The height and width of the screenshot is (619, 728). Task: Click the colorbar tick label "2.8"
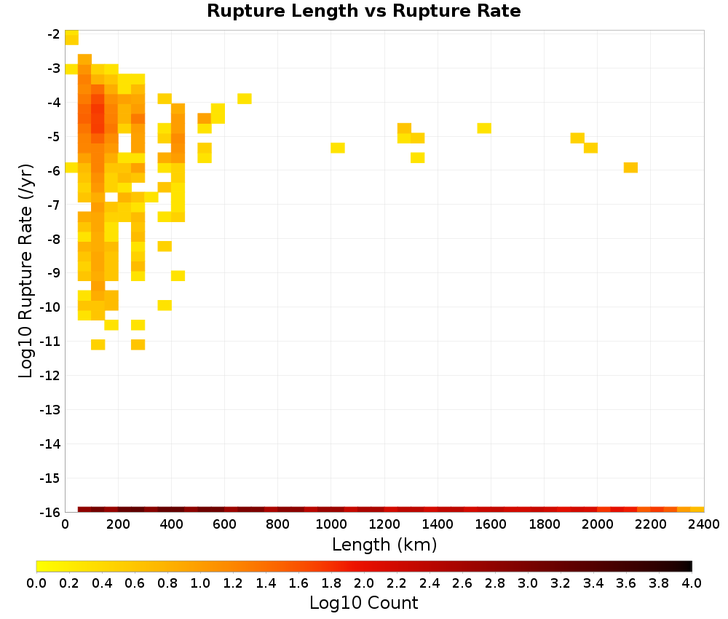click(x=495, y=583)
